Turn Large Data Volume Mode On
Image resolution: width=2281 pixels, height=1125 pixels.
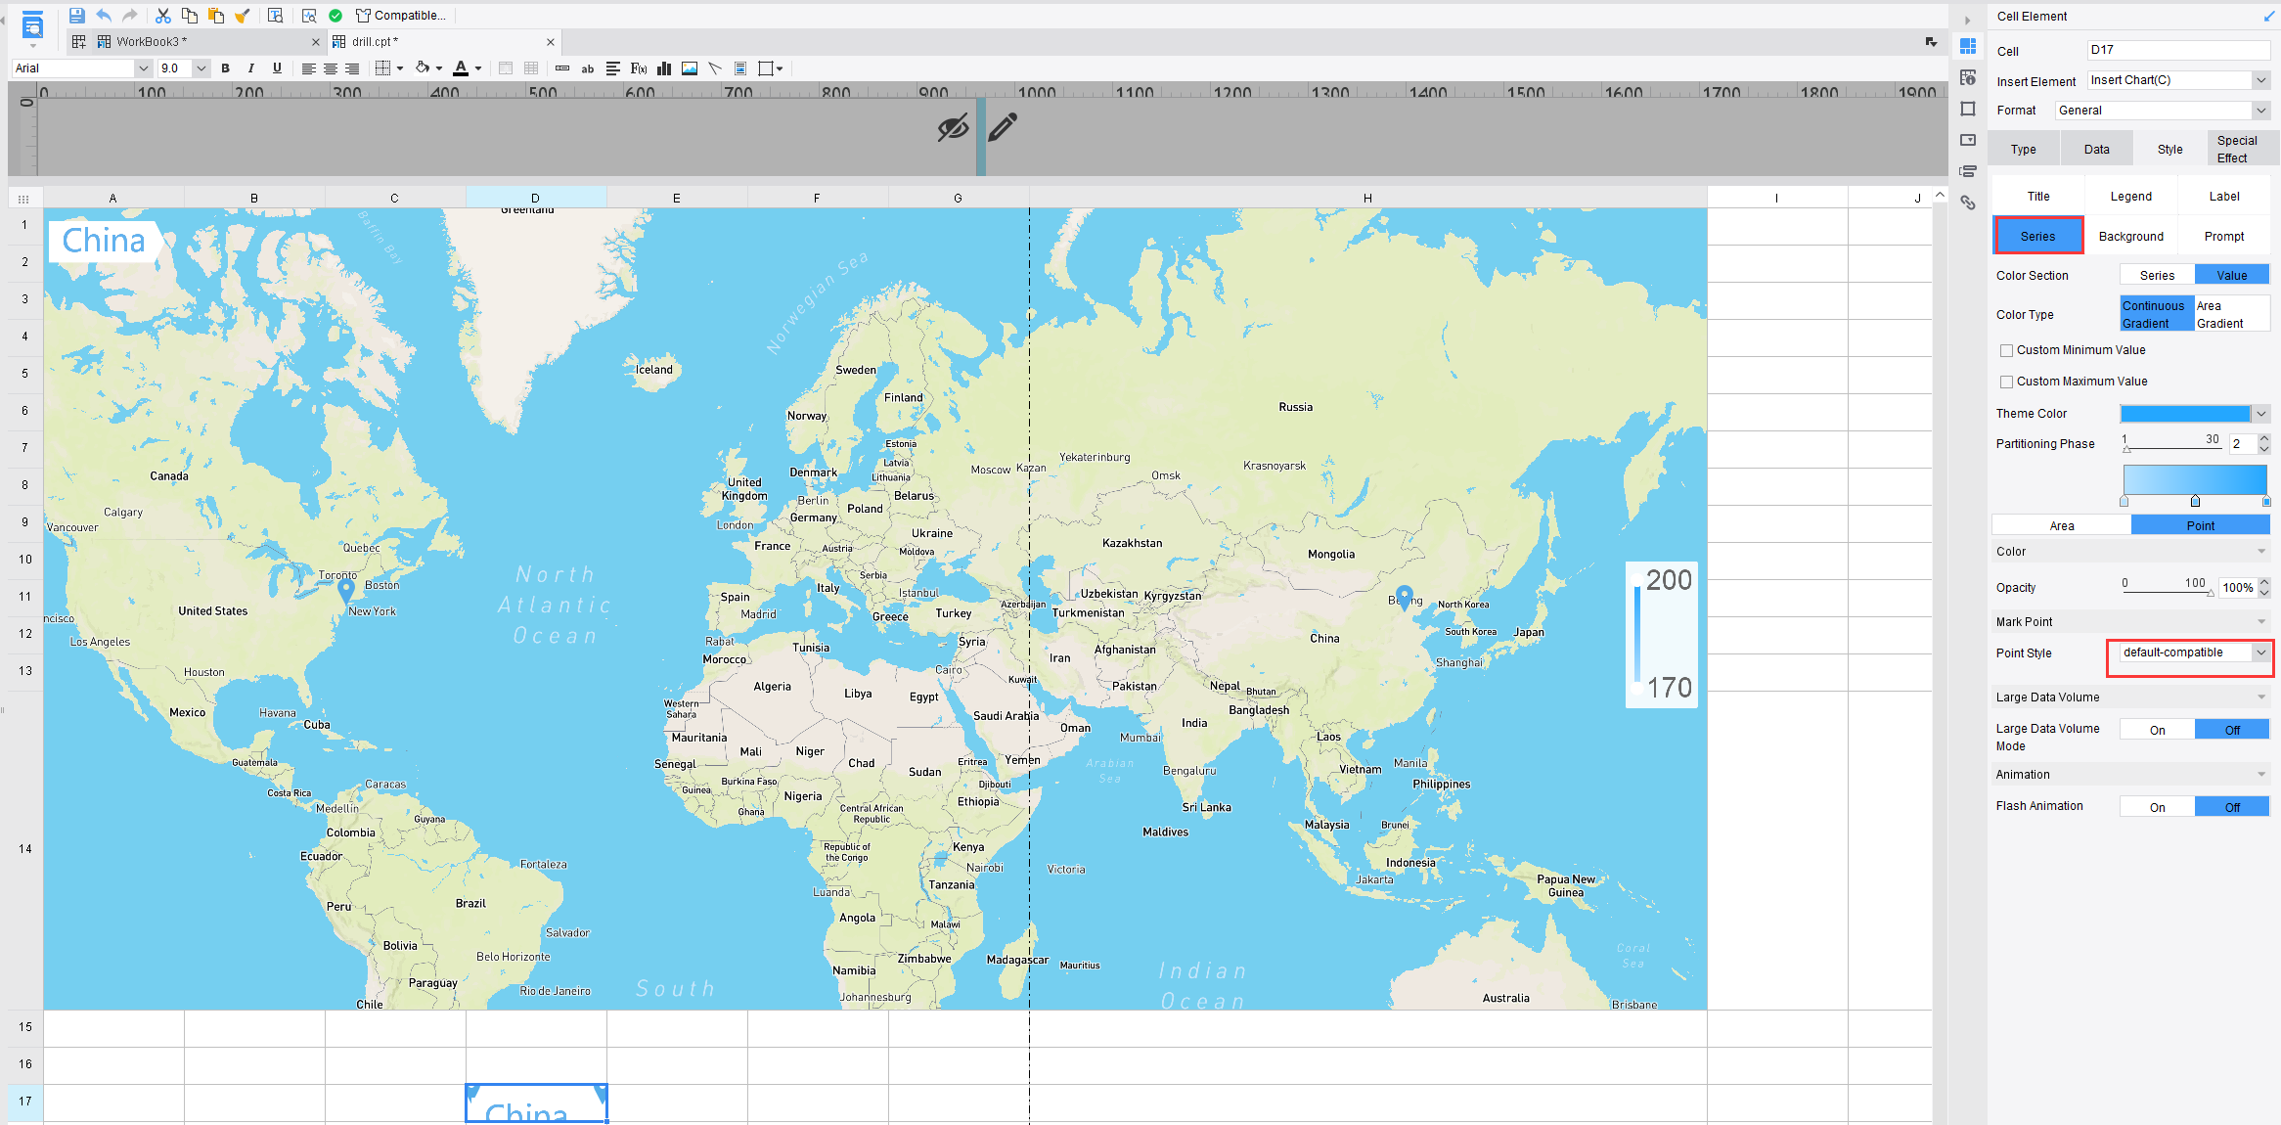click(x=2157, y=730)
